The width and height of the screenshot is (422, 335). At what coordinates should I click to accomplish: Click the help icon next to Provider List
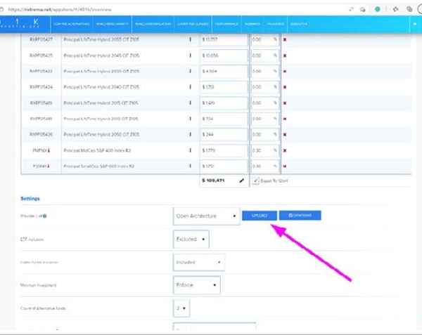tap(46, 216)
